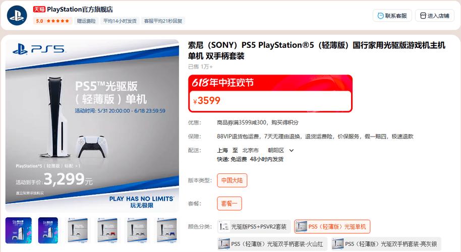Screen dimensions: 461x252
Task: Open the PlayStation store logo avatar
Action: pos(17,15)
